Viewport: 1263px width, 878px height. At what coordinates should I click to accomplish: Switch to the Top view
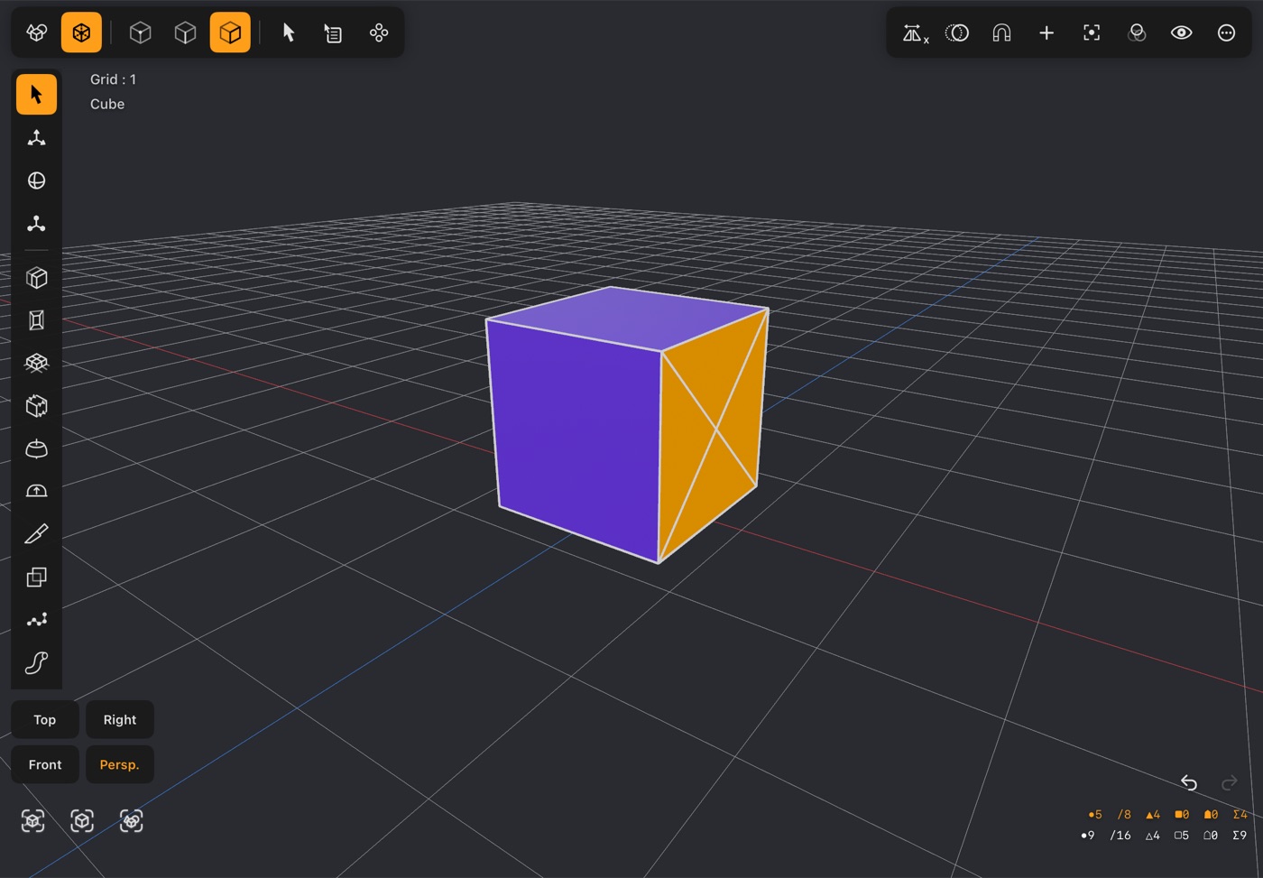click(x=45, y=720)
